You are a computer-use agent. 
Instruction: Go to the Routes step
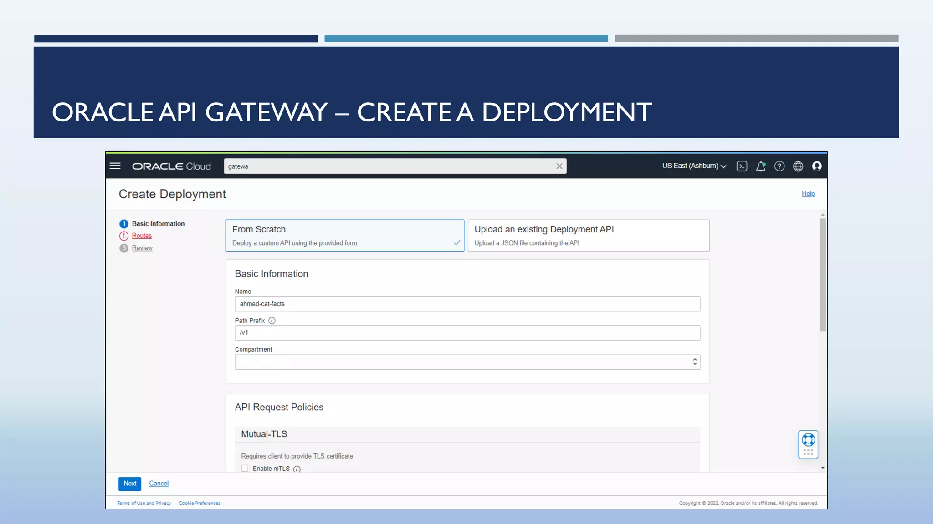142,236
